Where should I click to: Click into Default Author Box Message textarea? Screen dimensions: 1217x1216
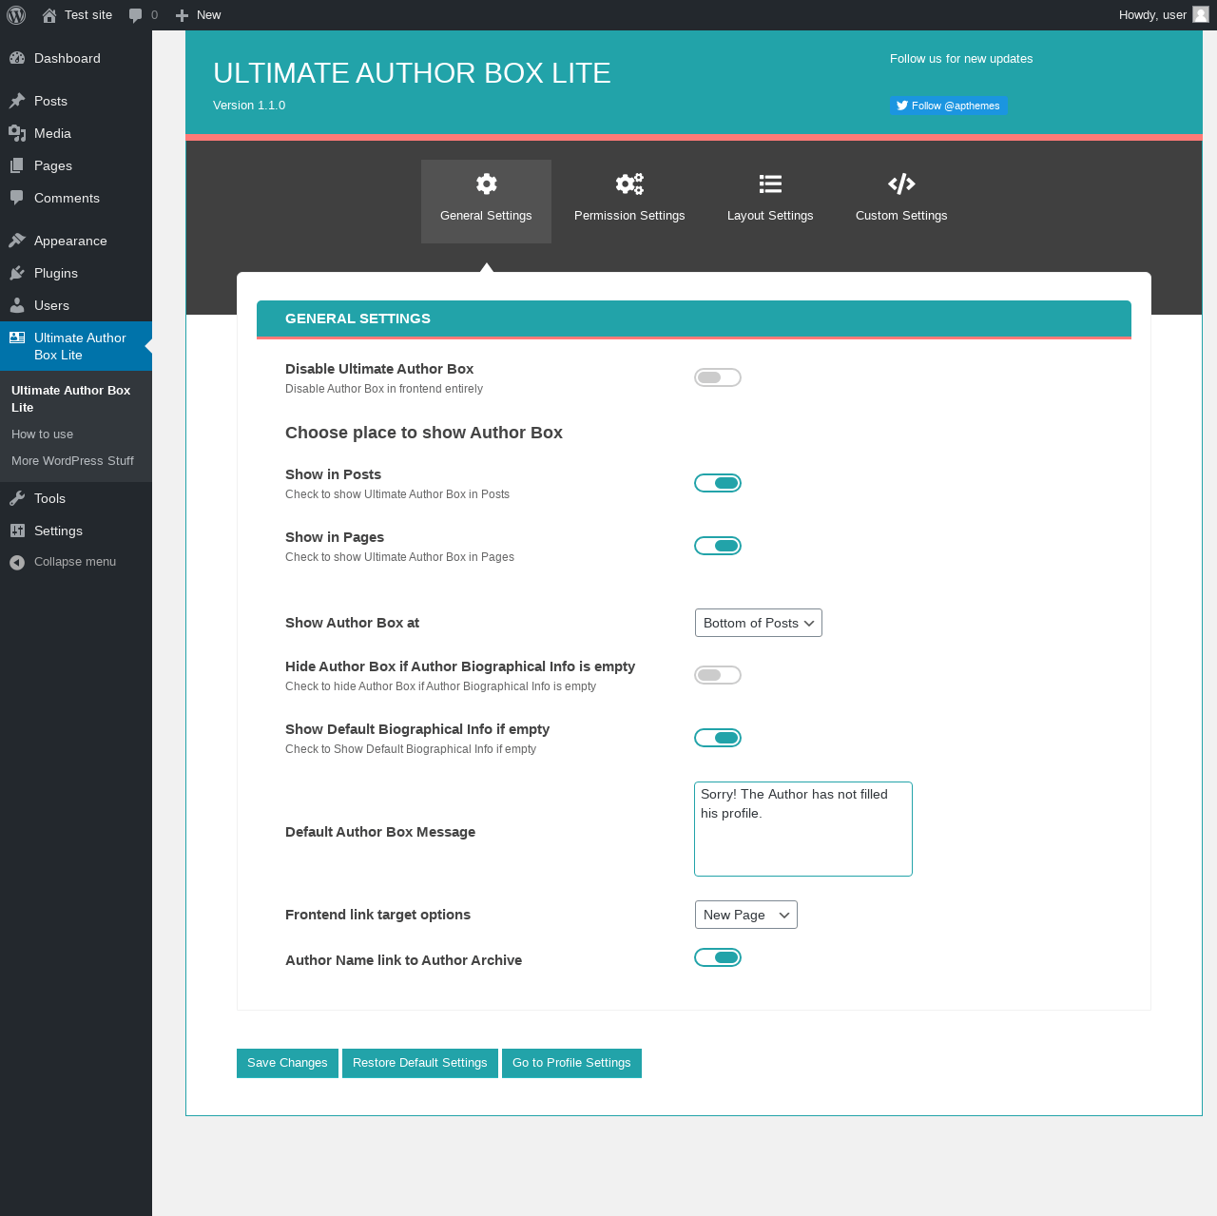[x=803, y=829]
